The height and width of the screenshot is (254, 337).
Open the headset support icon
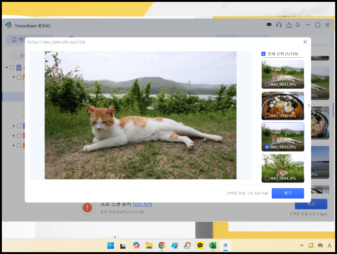(x=279, y=25)
